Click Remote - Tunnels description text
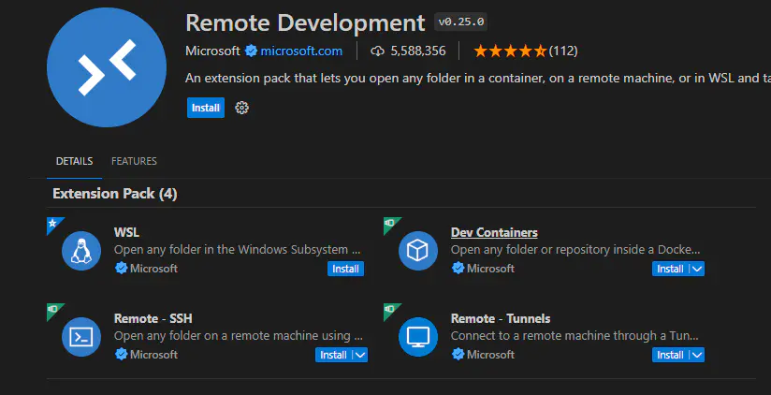 [x=575, y=336]
